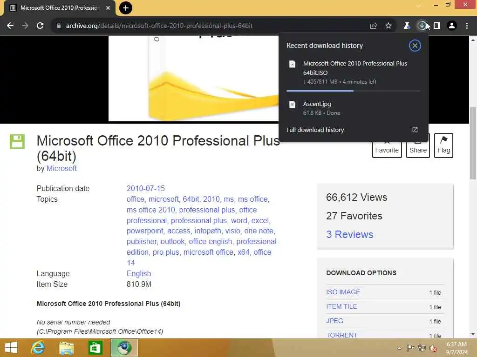Viewport: 477px width, 357px height.
Task: Open File Explorer from taskbar
Action: [x=66, y=348]
